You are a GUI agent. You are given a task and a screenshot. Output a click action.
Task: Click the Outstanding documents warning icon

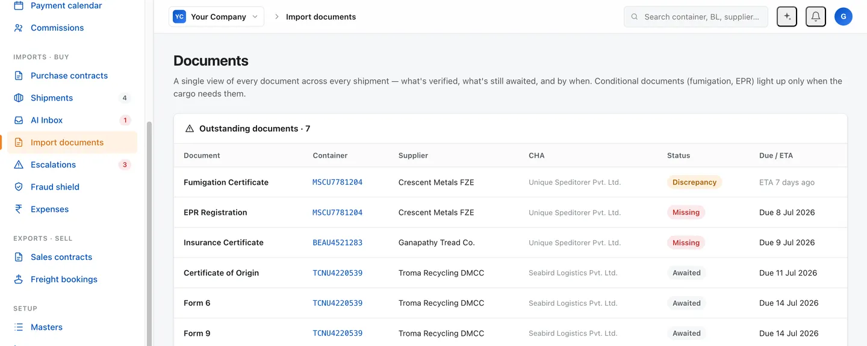click(190, 129)
